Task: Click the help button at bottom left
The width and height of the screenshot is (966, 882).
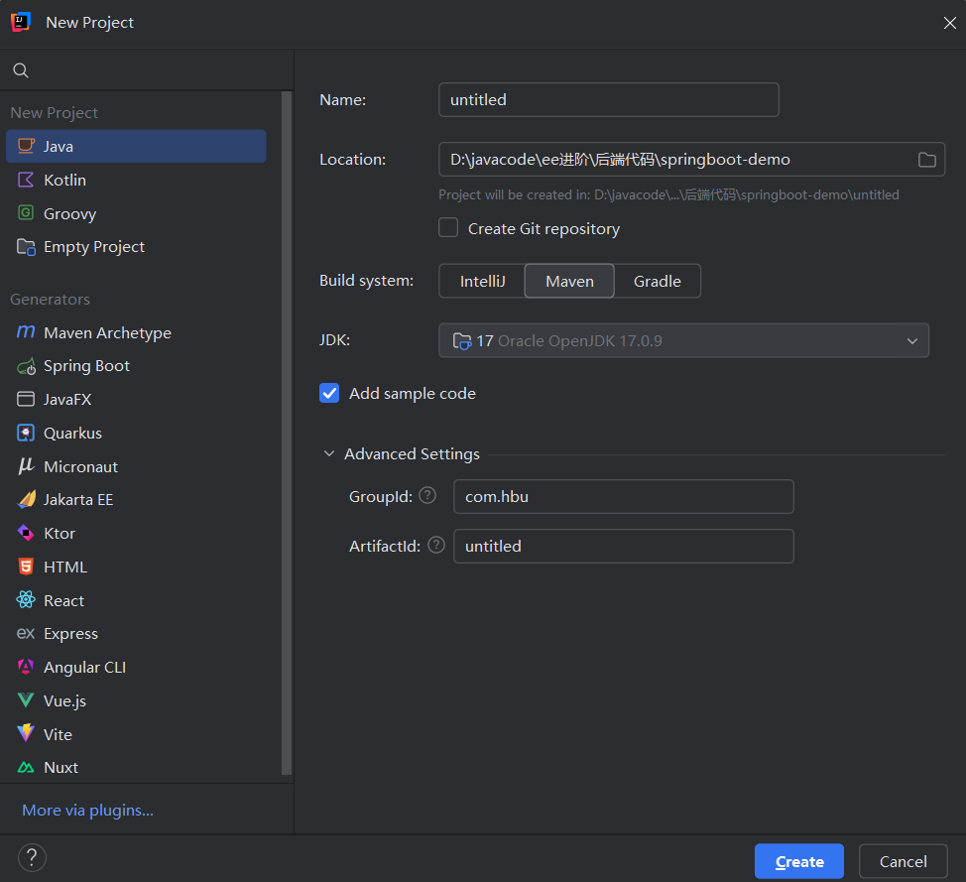Action: (32, 857)
